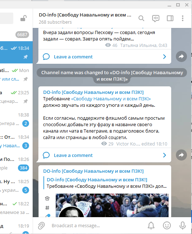Open DO-info channel info from the title
This screenshot has width=192, height=234.
click(85, 15)
